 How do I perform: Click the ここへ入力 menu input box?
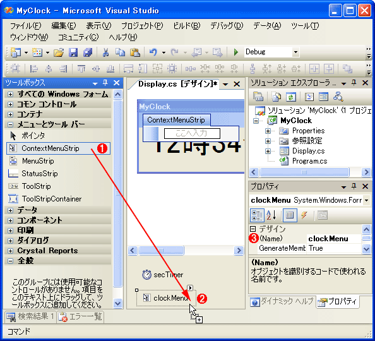click(192, 133)
